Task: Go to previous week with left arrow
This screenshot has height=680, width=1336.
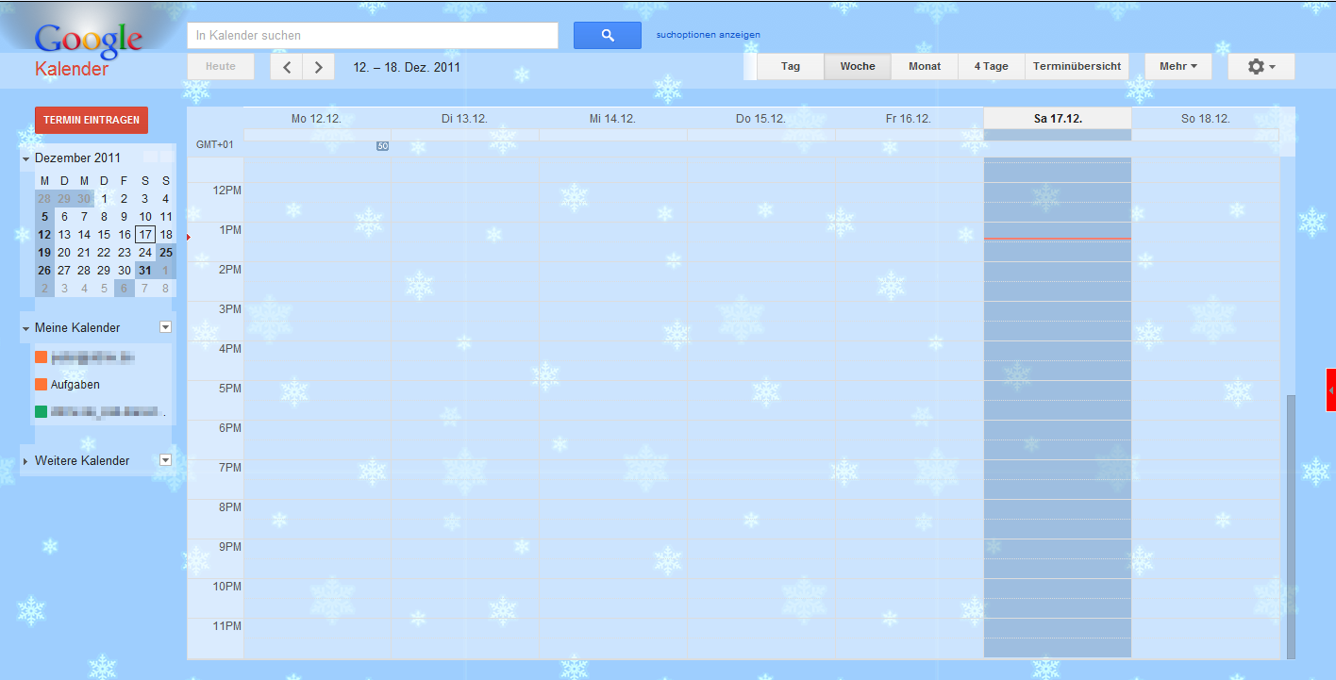Action: pos(287,67)
